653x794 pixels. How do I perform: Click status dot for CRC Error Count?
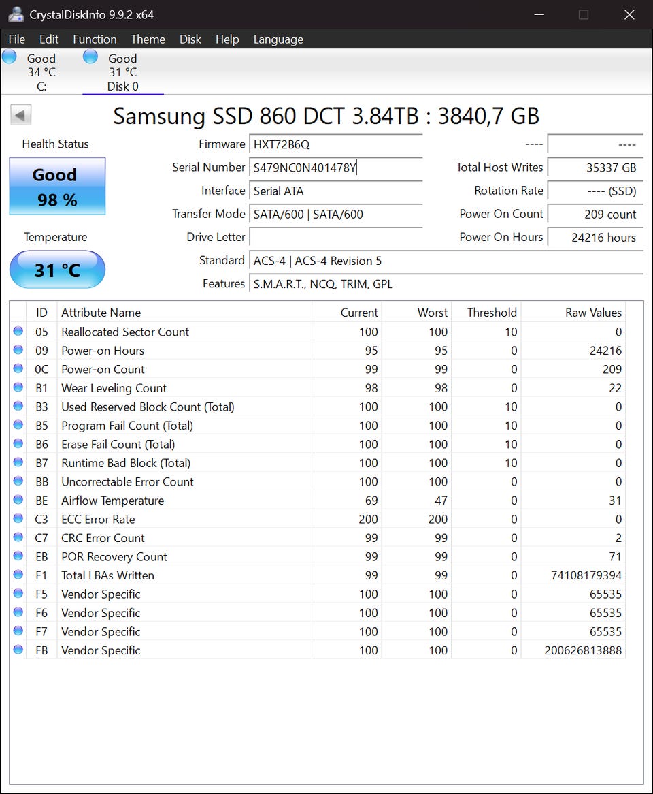(18, 537)
